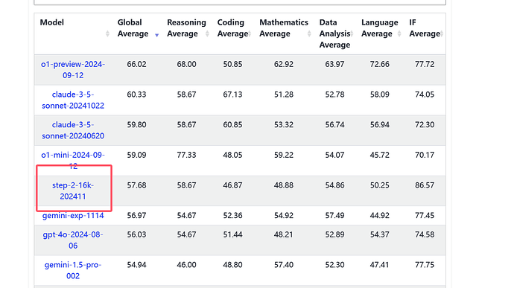Open gpt-4o-2024-08-06 model link
Screen dimensions: 514x288
tap(73, 240)
